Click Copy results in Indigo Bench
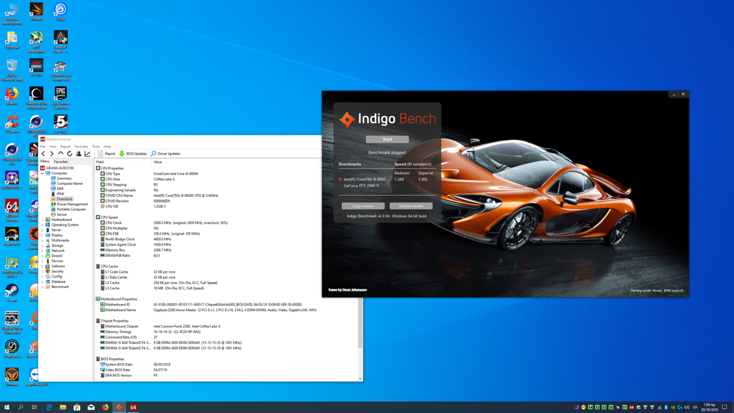 (x=363, y=206)
